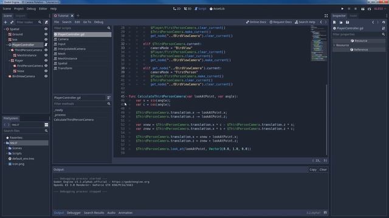The height and width of the screenshot is (218, 389).
Task: Open the script icon on the PlayerController node
Action: point(46,45)
